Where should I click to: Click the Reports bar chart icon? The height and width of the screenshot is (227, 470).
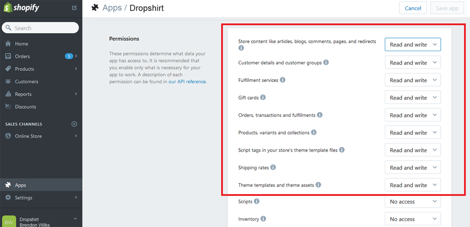click(8, 94)
